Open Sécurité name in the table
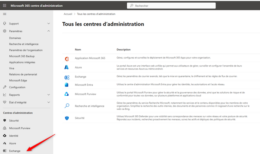The height and width of the screenshot is (154, 260). tap(79, 118)
